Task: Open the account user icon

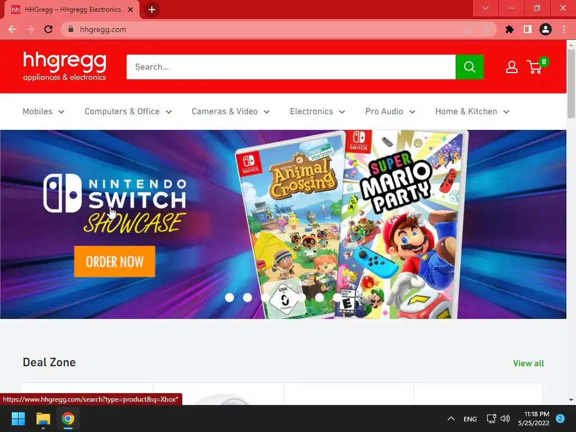Action: [511, 67]
